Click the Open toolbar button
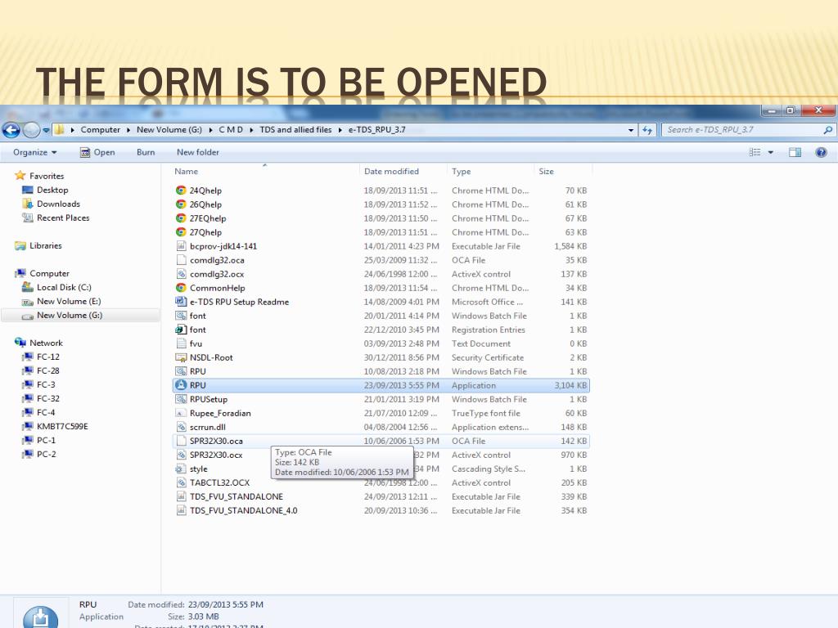This screenshot has height=628, width=838. pyautogui.click(x=97, y=152)
